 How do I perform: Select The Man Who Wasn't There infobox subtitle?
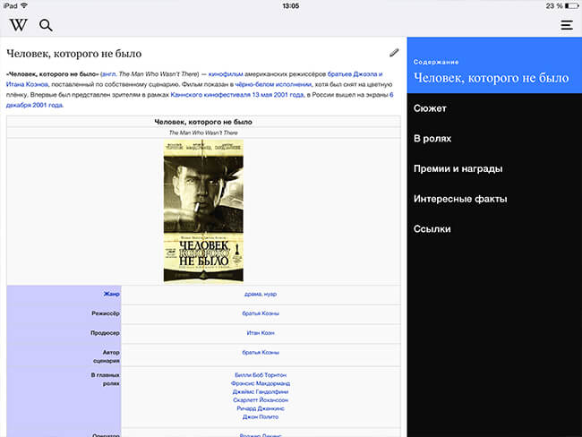coord(203,133)
